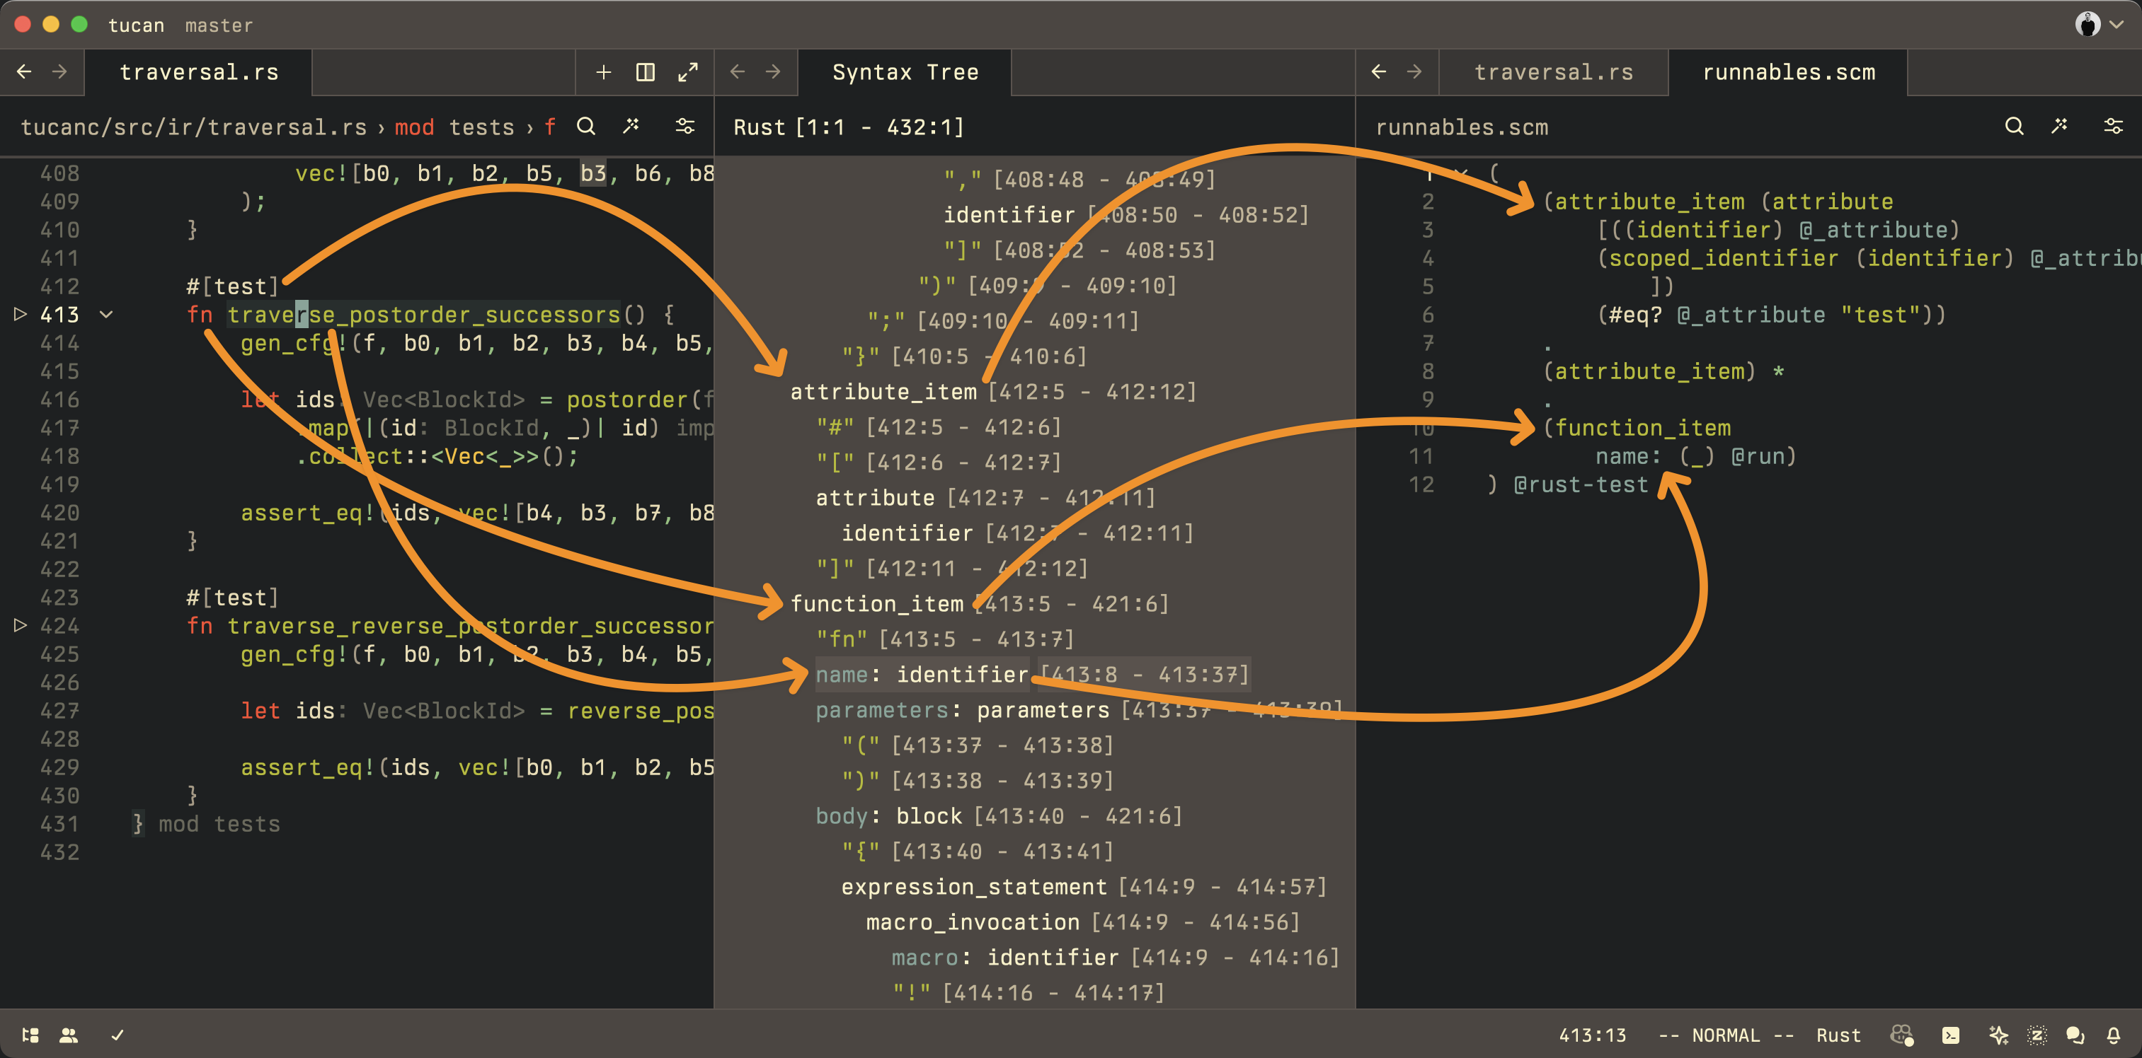This screenshot has height=1058, width=2142.
Task: Toggle the assistant sparkles icon
Action: (2000, 1035)
